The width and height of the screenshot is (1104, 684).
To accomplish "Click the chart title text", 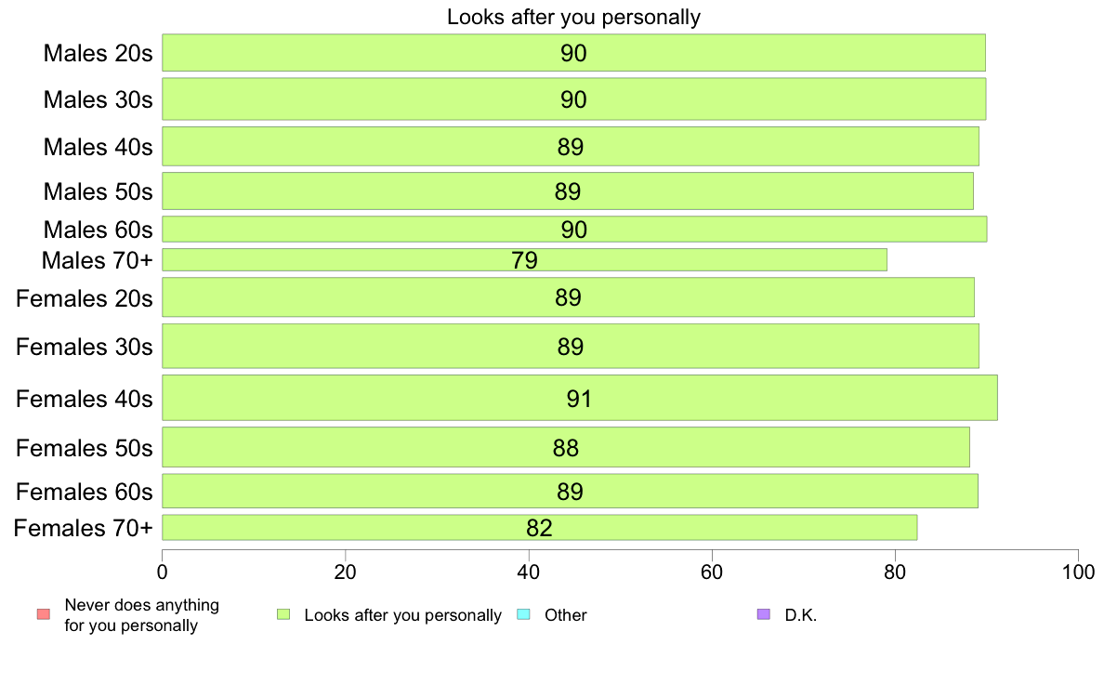I will [573, 17].
